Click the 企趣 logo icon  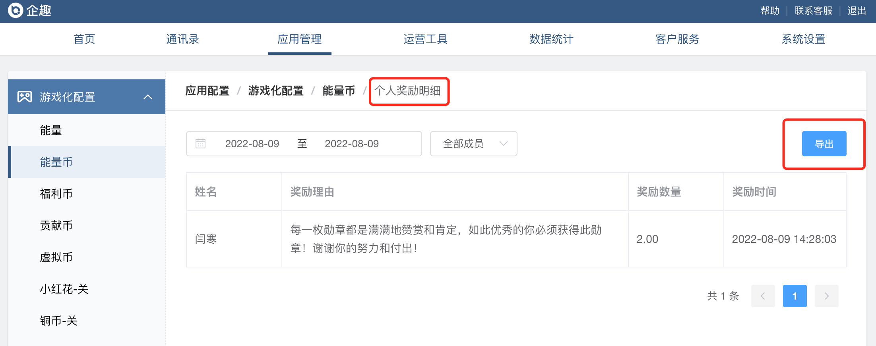point(16,10)
